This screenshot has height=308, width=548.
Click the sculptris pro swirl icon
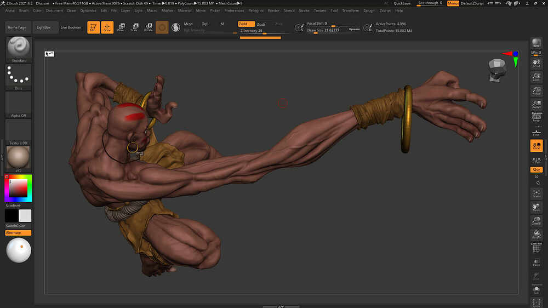click(x=176, y=27)
